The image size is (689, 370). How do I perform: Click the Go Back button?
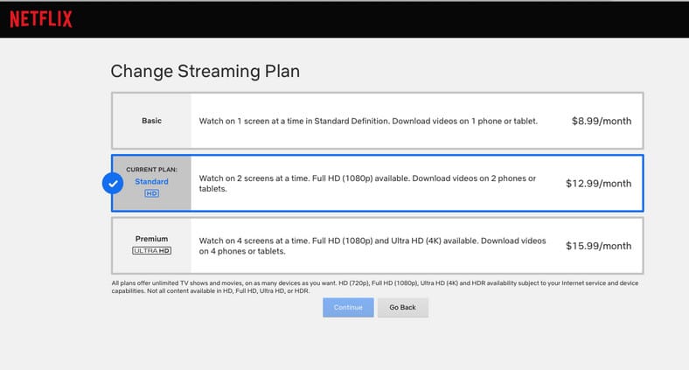[x=402, y=308]
